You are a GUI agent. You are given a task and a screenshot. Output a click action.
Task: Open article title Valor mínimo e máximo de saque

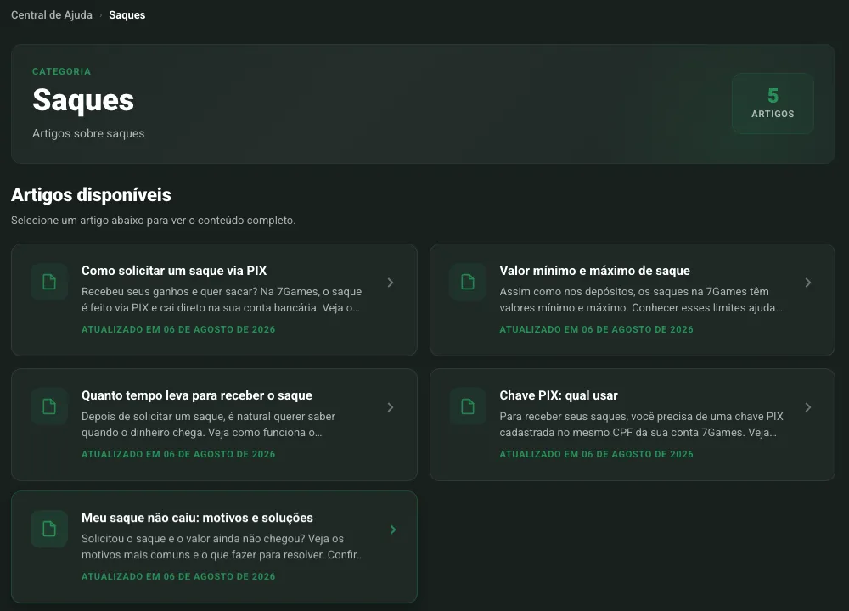[594, 271]
